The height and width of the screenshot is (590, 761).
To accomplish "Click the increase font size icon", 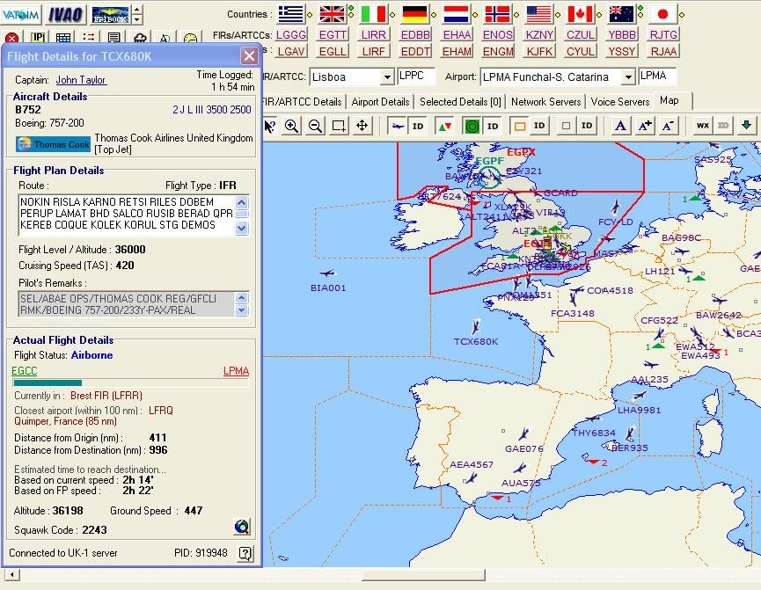I will [645, 126].
